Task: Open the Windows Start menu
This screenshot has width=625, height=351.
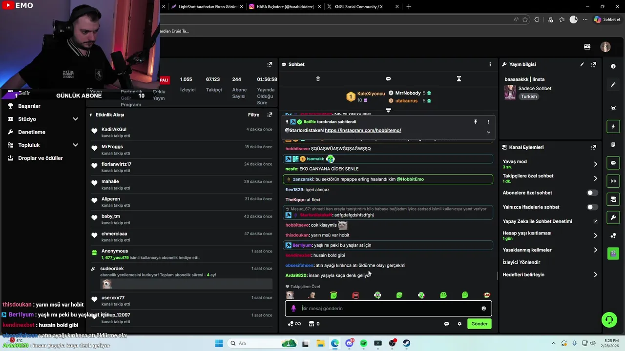Action: pyautogui.click(x=219, y=344)
